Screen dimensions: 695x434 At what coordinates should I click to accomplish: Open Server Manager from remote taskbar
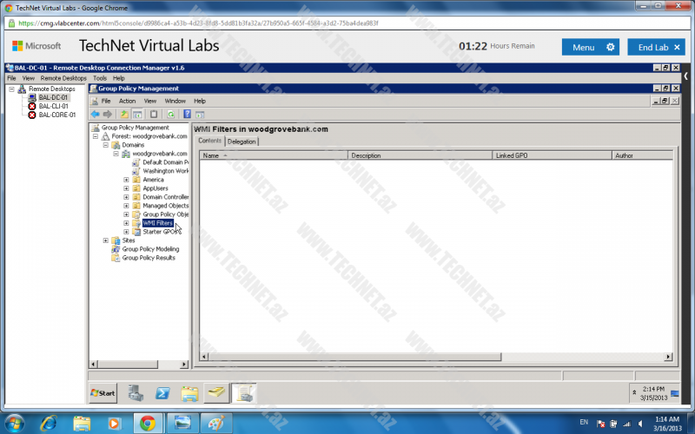pos(136,393)
